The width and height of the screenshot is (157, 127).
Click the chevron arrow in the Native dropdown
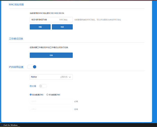(x=70, y=77)
